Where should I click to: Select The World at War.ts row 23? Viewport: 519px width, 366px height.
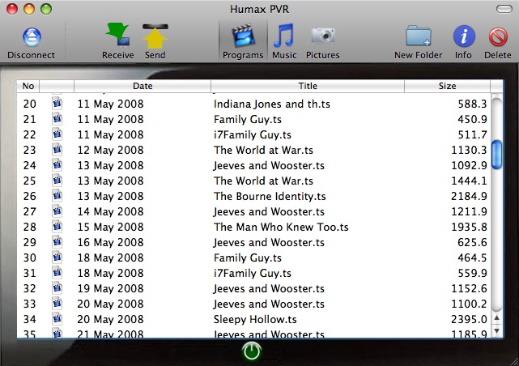click(x=263, y=150)
